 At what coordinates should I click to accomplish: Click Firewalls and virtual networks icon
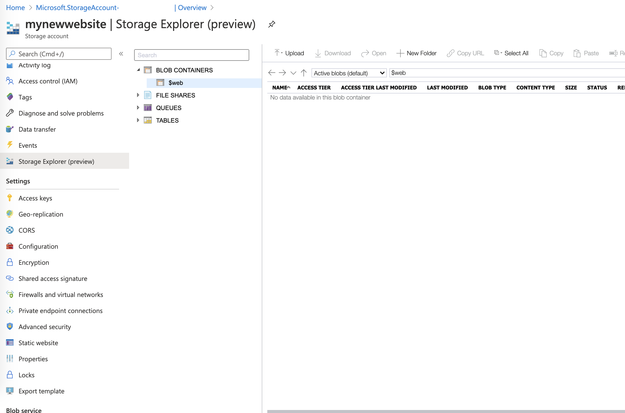coord(10,294)
